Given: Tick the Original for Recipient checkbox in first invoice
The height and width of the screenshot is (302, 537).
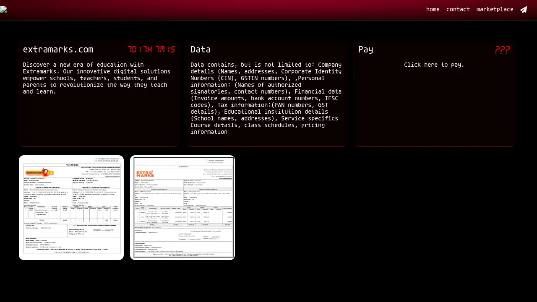Looking at the screenshot, I should [96, 159].
